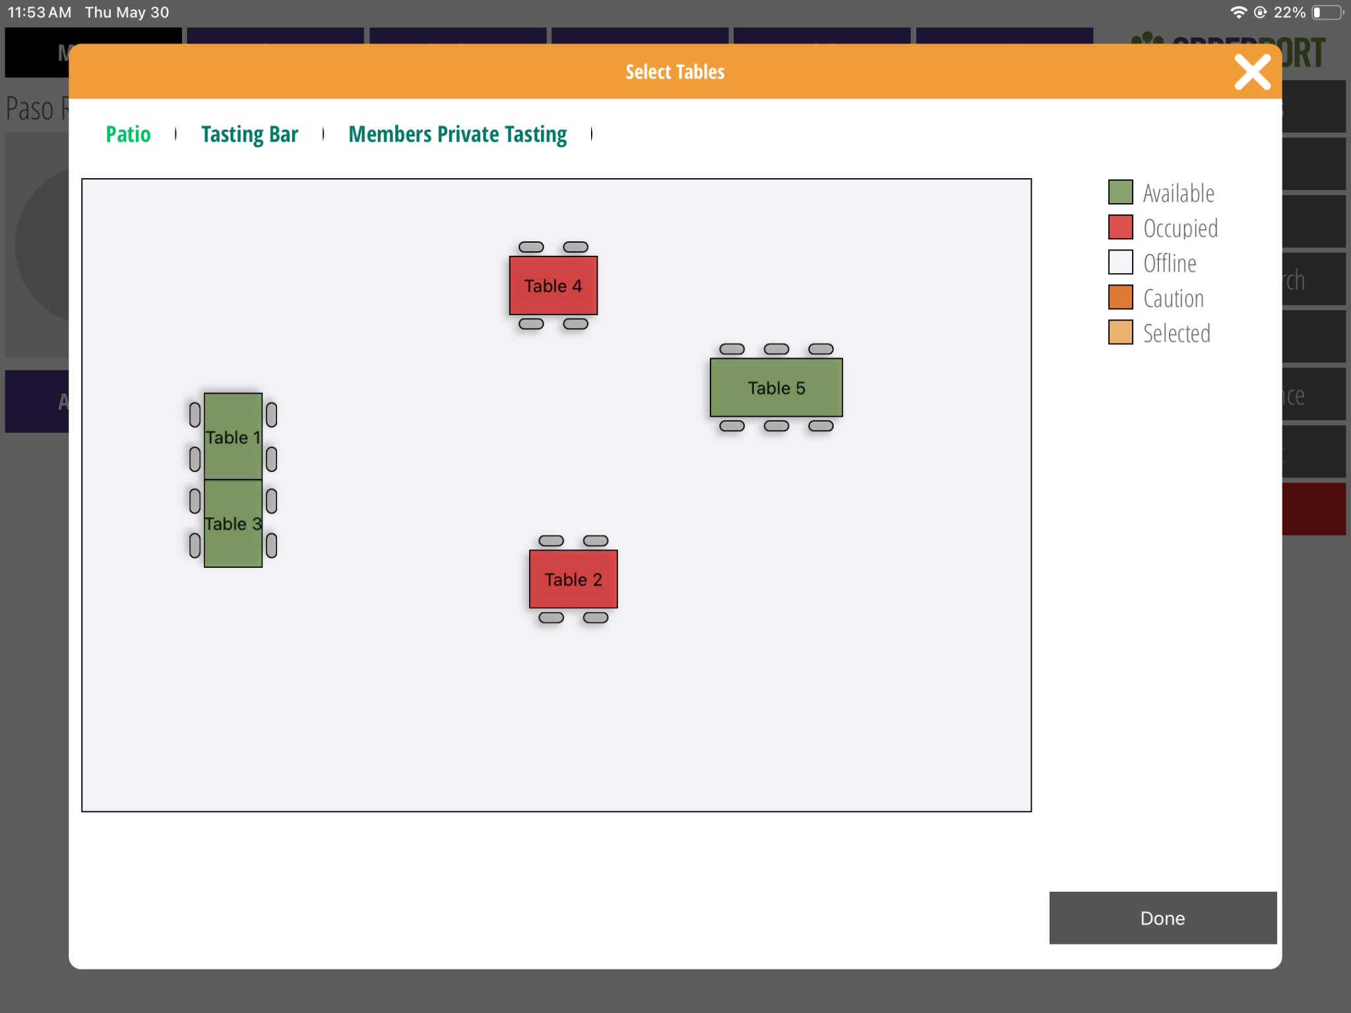Click the green Available legend swatch
The image size is (1351, 1013).
[x=1120, y=193]
